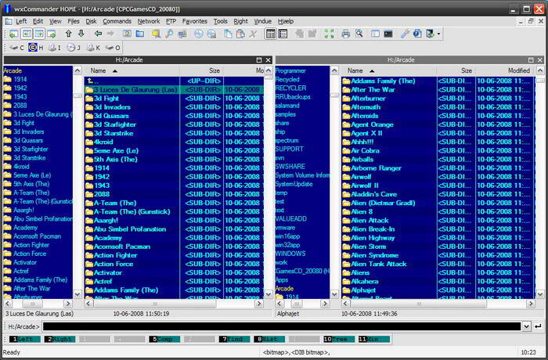
Task: Open the Commands menu
Action: 117,21
